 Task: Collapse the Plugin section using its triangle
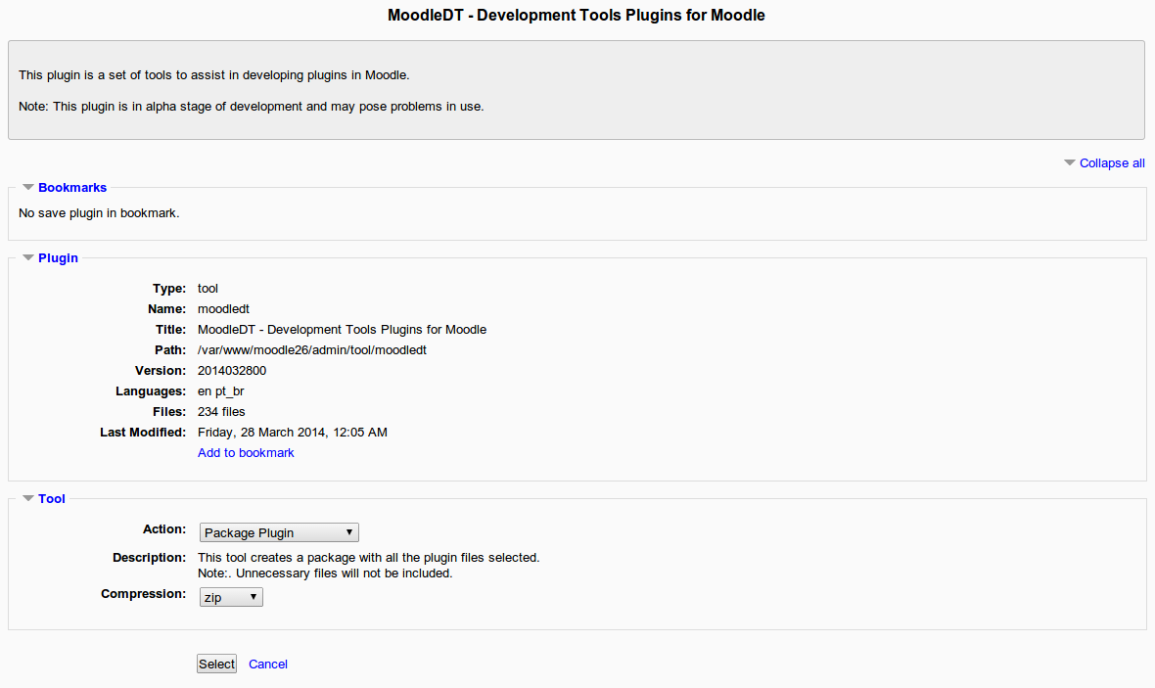(28, 257)
